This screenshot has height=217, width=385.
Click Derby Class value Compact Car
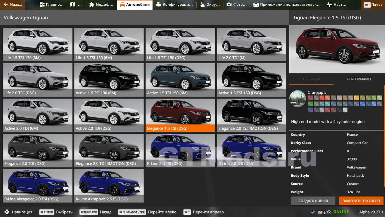click(357, 143)
